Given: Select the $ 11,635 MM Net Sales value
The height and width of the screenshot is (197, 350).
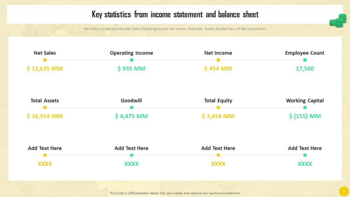Looking at the screenshot, I should [x=45, y=68].
